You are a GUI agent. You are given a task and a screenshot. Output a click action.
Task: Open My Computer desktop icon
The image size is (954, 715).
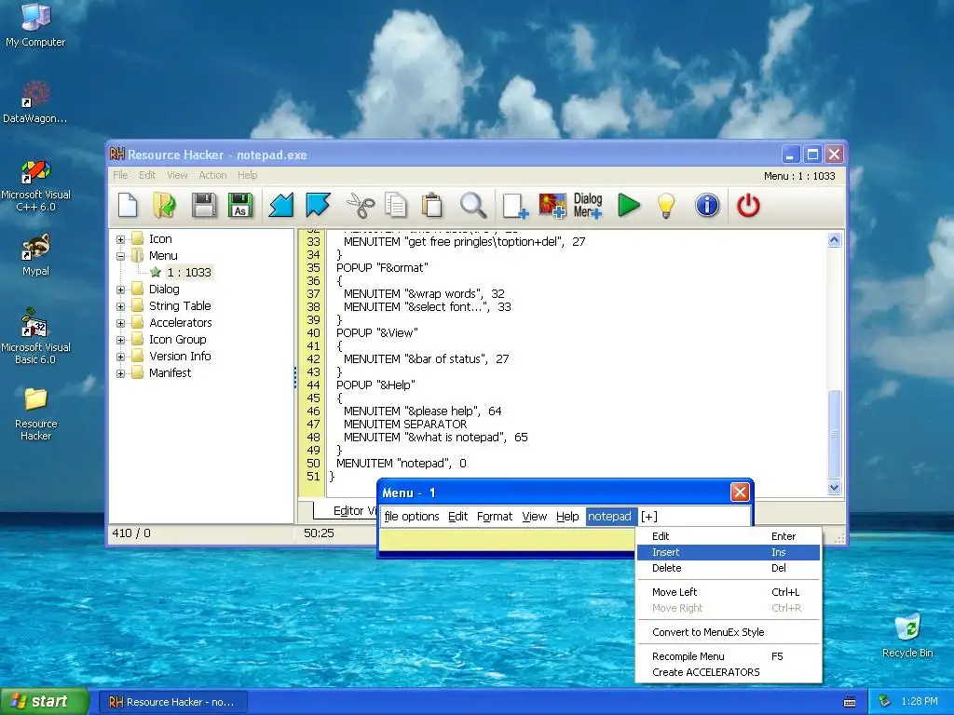point(35,24)
